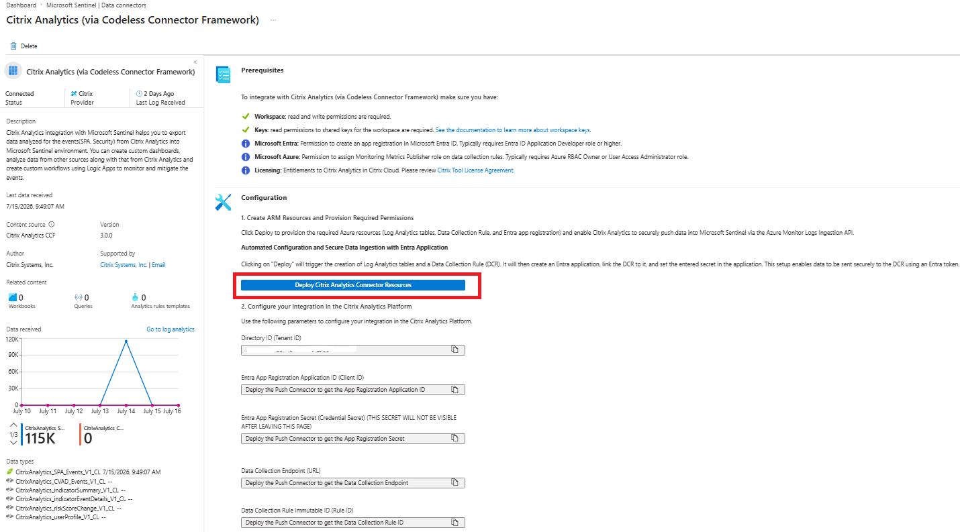960x532 pixels.
Task: Click the Citrix Analytics connector grid icon
Action: tap(13, 71)
